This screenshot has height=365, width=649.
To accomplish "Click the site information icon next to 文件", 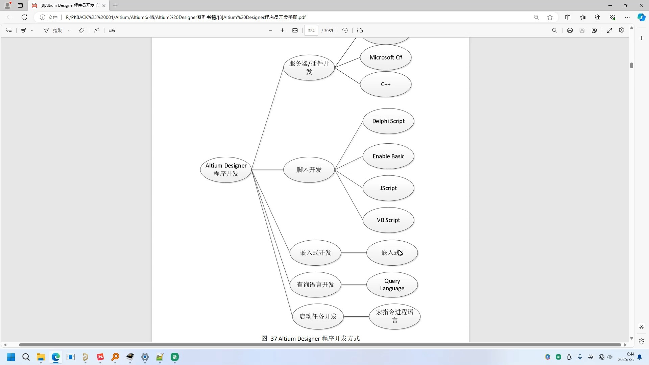I will point(43,17).
